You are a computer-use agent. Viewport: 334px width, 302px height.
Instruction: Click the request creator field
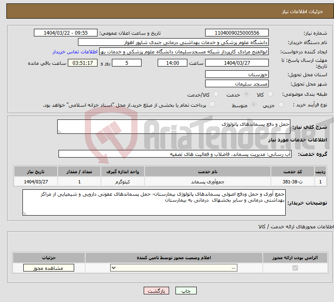point(184,52)
